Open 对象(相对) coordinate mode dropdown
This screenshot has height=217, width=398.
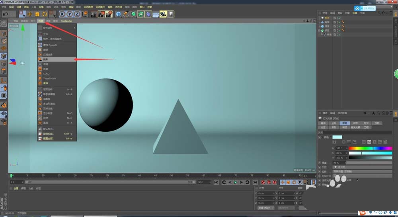coord(266,208)
